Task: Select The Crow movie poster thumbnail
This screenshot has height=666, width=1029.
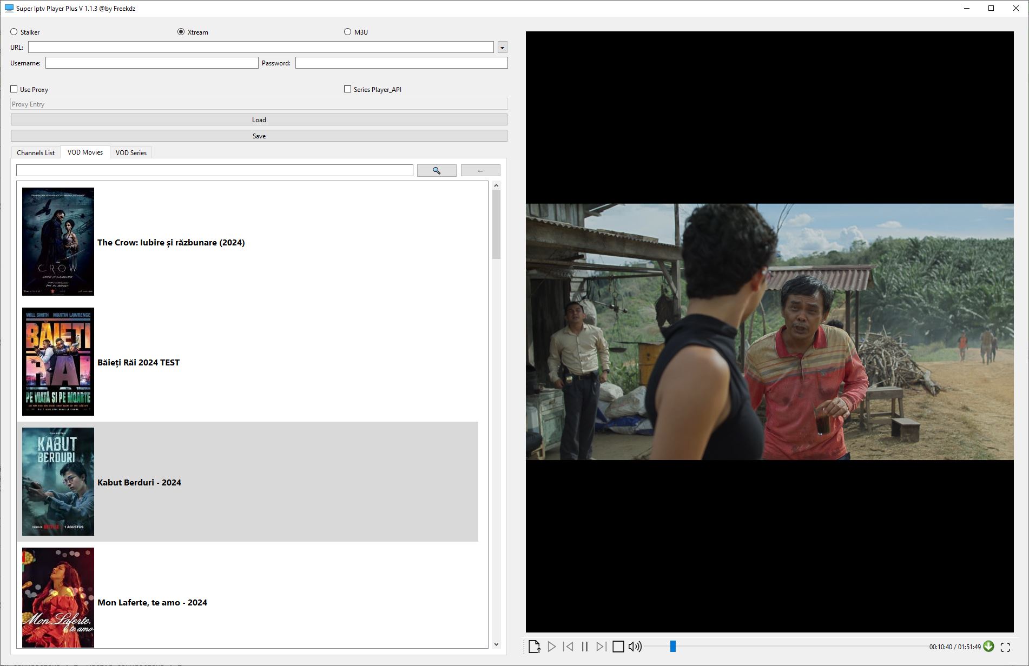Action: pyautogui.click(x=58, y=242)
